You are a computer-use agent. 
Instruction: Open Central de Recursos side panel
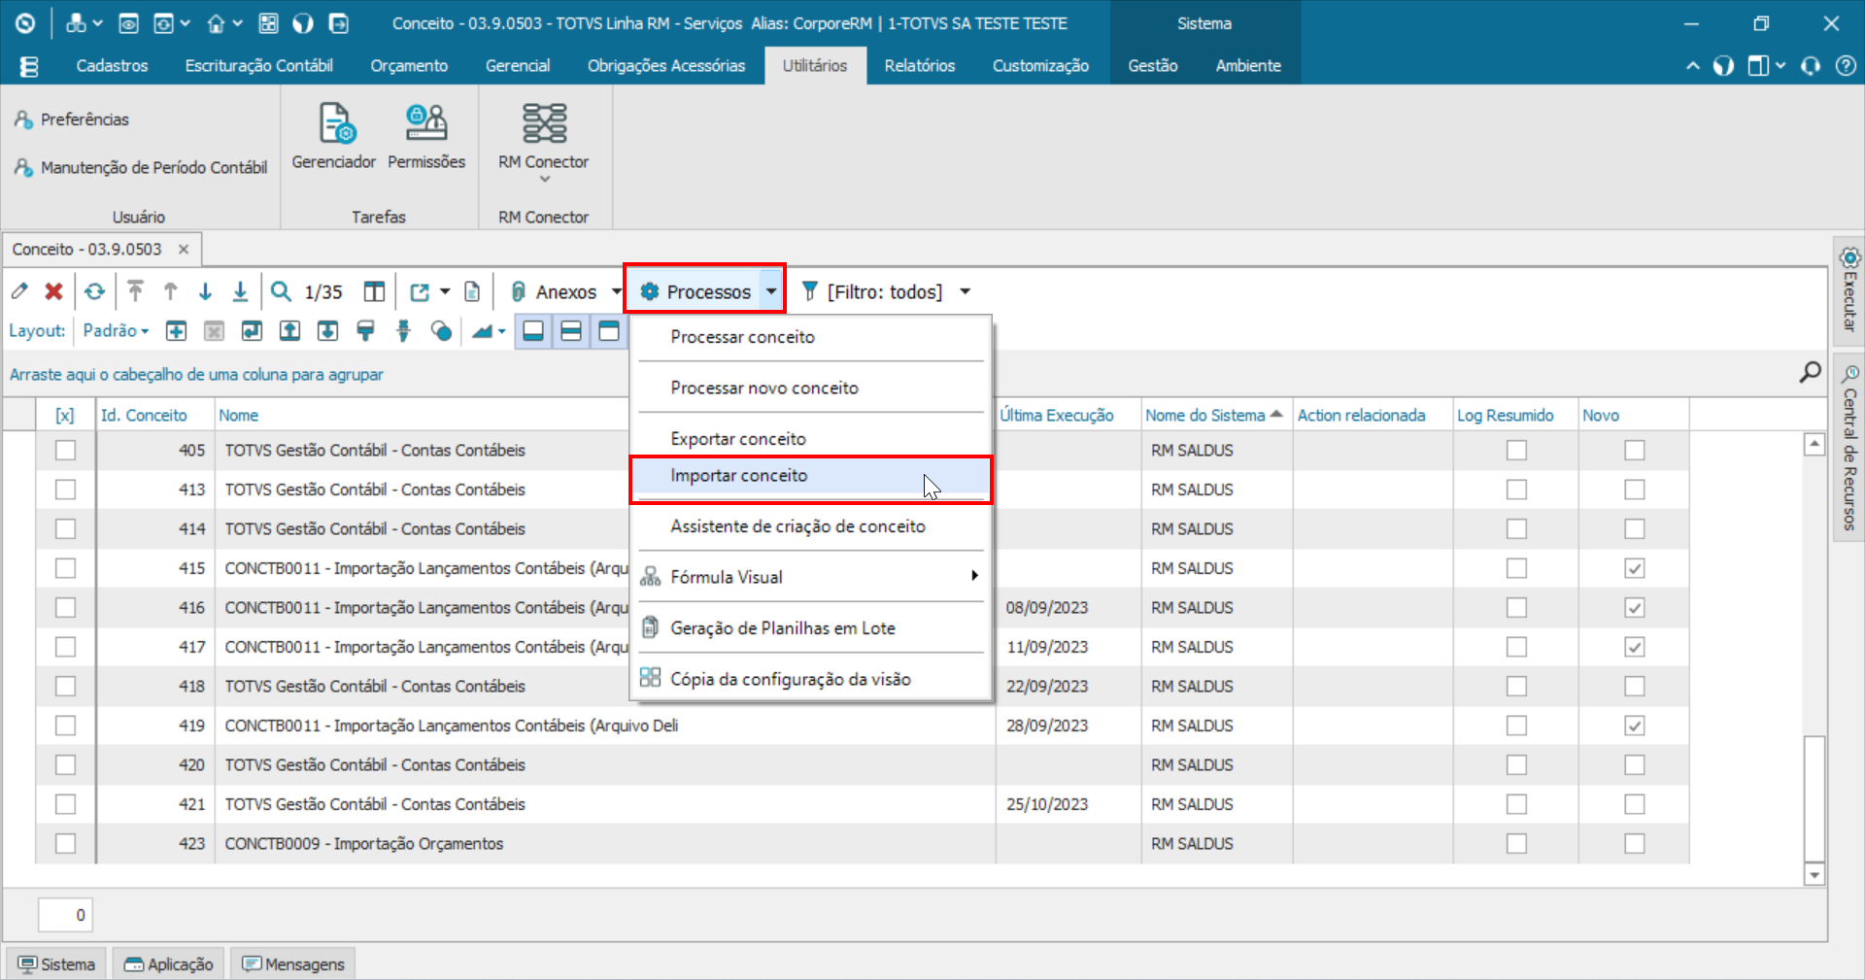[1849, 447]
